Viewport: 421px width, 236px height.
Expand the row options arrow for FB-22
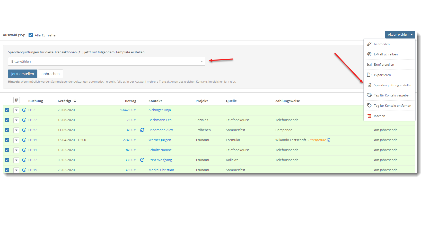tap(16, 120)
